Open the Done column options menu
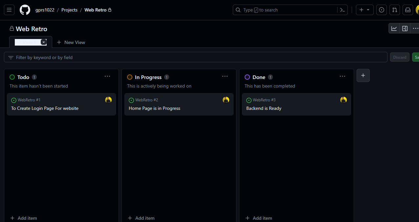The height and width of the screenshot is (222, 419). point(342,76)
